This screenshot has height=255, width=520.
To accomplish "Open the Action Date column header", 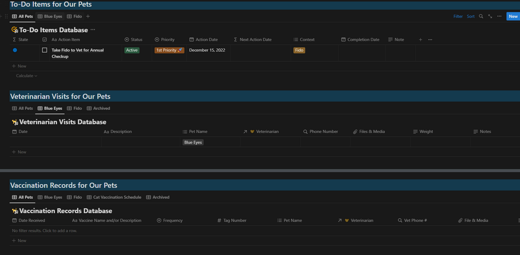I will [x=204, y=39].
